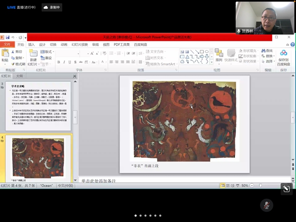The image size is (296, 222).
Task: Open the font size combo box arrow
Action: click(x=88, y=54)
